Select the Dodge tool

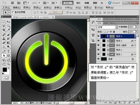click(x=9, y=47)
